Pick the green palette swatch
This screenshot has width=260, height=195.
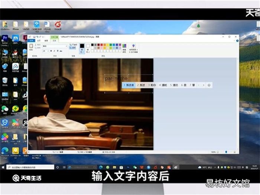[x=111, y=45]
